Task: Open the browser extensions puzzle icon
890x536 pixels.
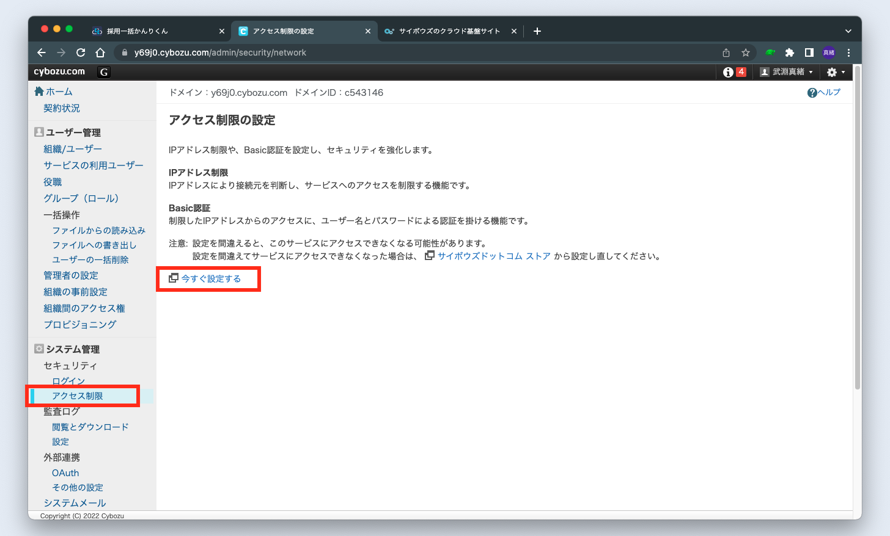Action: (x=789, y=53)
